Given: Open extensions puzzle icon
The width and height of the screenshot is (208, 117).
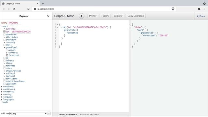Looking at the screenshot, I should pos(199,9).
